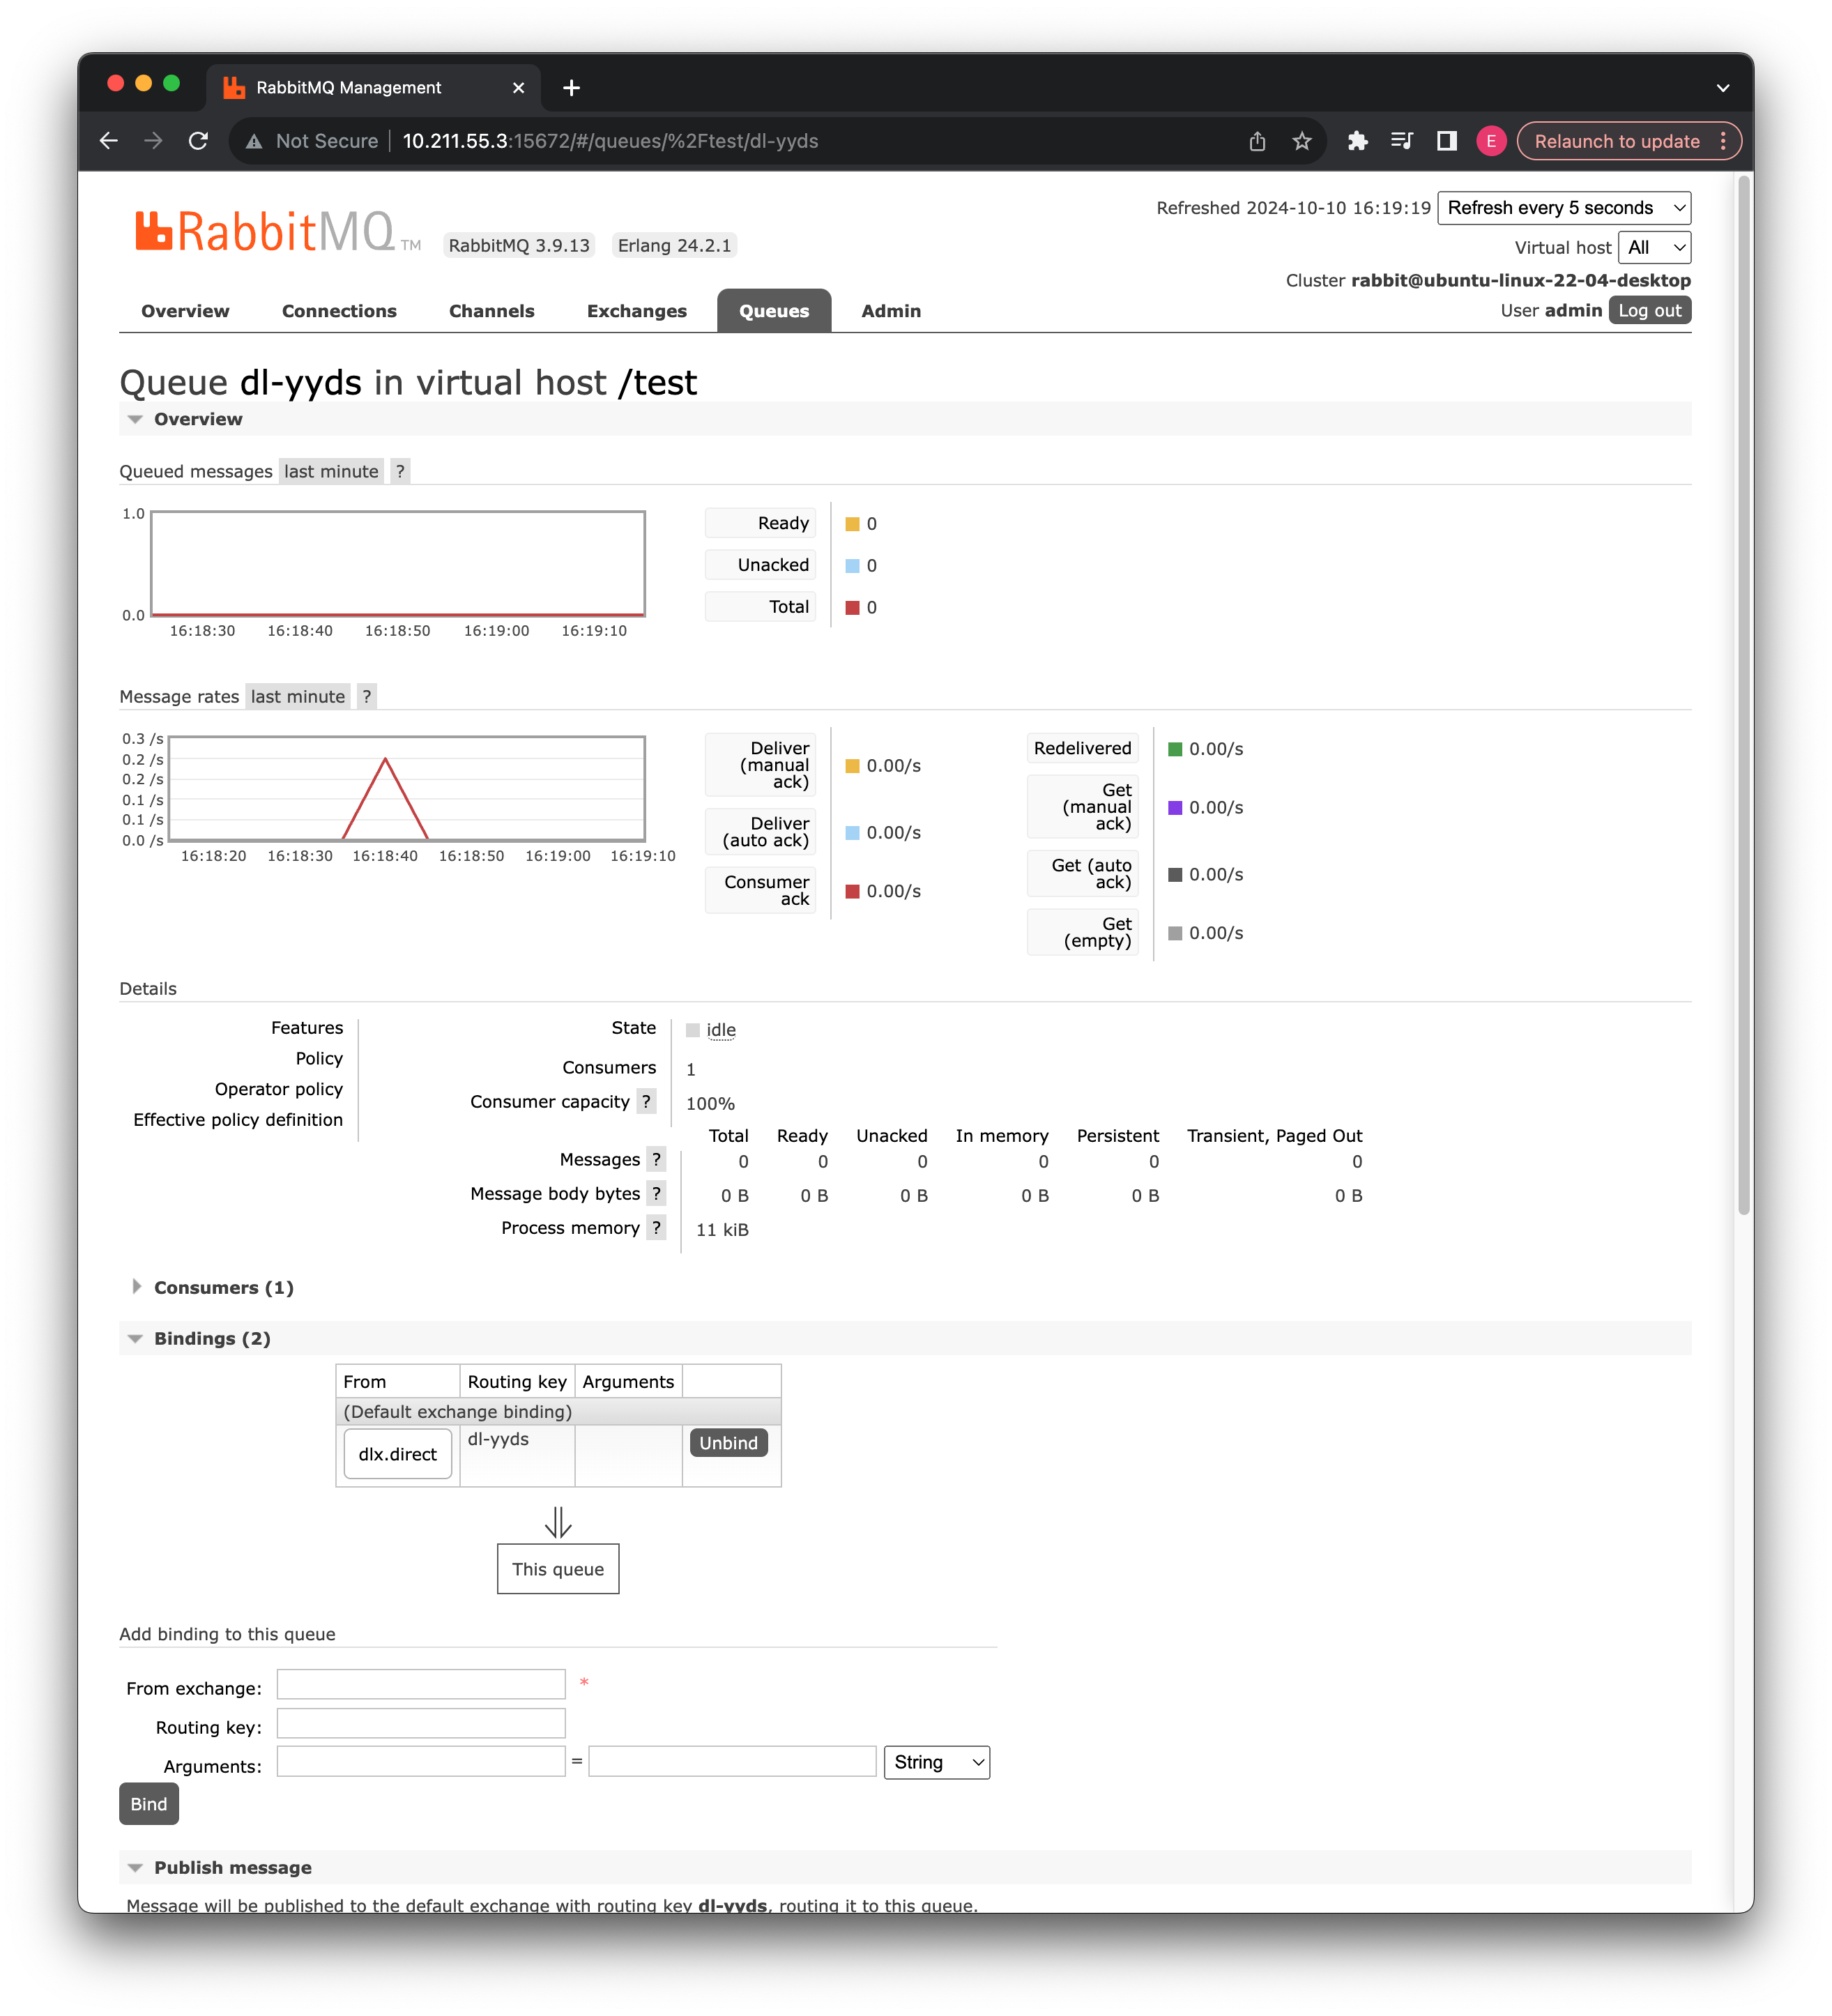This screenshot has width=1832, height=2016.
Task: Click the help icon beside Message body bytes
Action: [656, 1193]
